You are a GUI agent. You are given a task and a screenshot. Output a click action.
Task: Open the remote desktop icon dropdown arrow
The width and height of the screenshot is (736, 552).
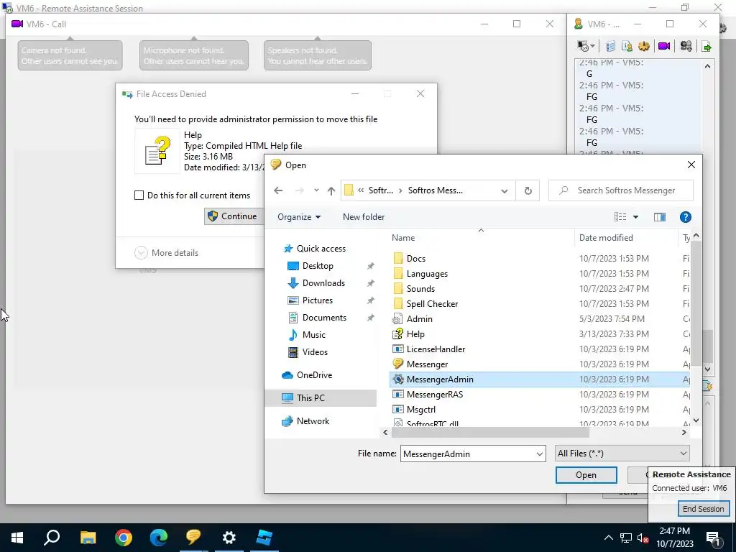coord(593,46)
